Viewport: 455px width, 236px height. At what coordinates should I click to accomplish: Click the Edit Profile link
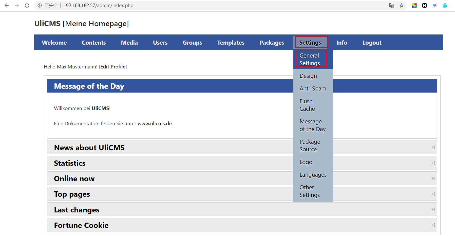pyautogui.click(x=113, y=67)
